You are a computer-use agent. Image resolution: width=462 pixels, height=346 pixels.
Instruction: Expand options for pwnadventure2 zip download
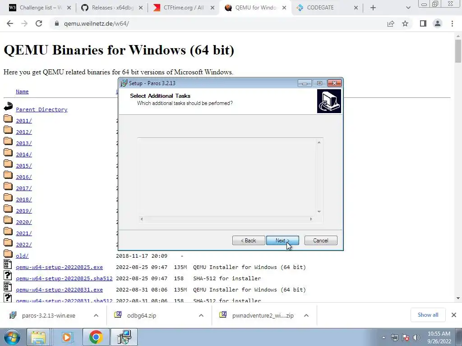(x=306, y=315)
